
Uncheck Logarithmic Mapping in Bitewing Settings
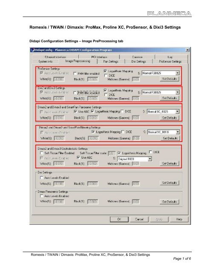tap(93, 132)
